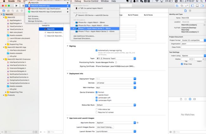Enable Hide status bar option
The image size is (206, 134).
(x=97, y=109)
